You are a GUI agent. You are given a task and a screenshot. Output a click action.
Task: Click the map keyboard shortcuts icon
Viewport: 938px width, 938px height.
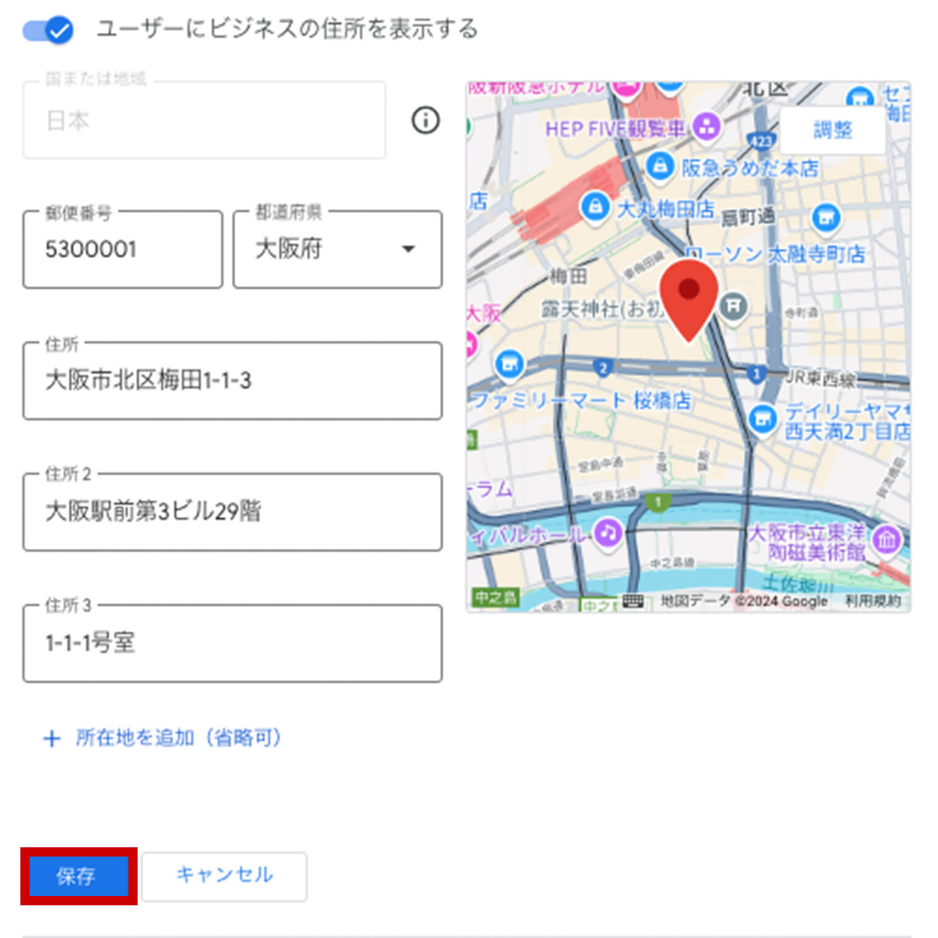(x=633, y=600)
